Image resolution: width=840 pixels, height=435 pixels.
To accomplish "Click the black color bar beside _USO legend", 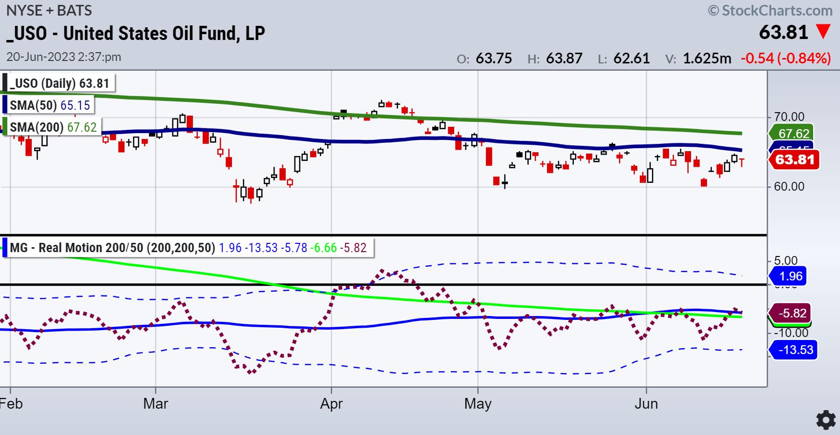I will pyautogui.click(x=5, y=83).
